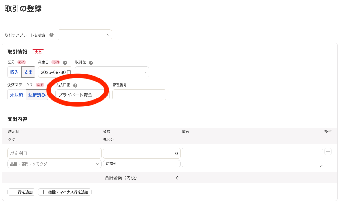Screen dimensions: 340x204
Task: Open help icon beside 取引先
Action: 91,63
